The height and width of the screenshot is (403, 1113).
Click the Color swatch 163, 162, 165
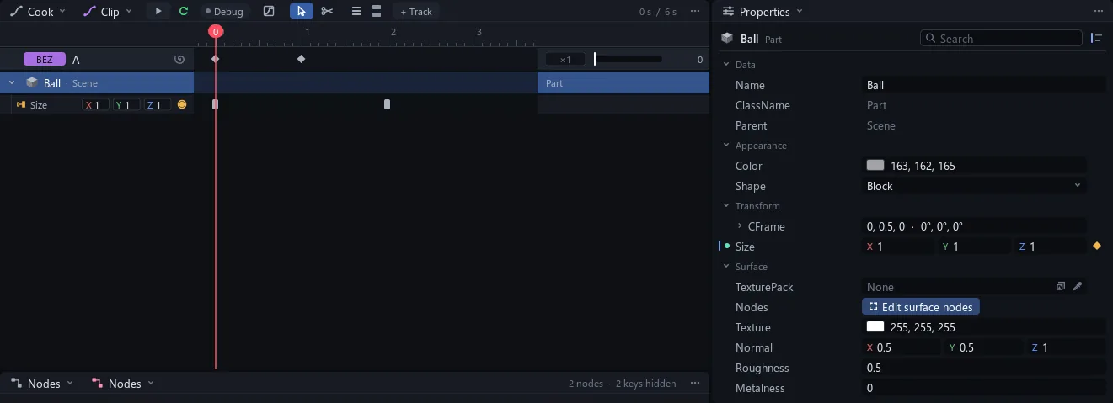(875, 166)
